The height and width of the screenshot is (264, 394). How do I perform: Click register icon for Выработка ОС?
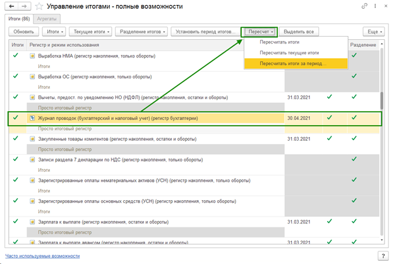coord(32,76)
